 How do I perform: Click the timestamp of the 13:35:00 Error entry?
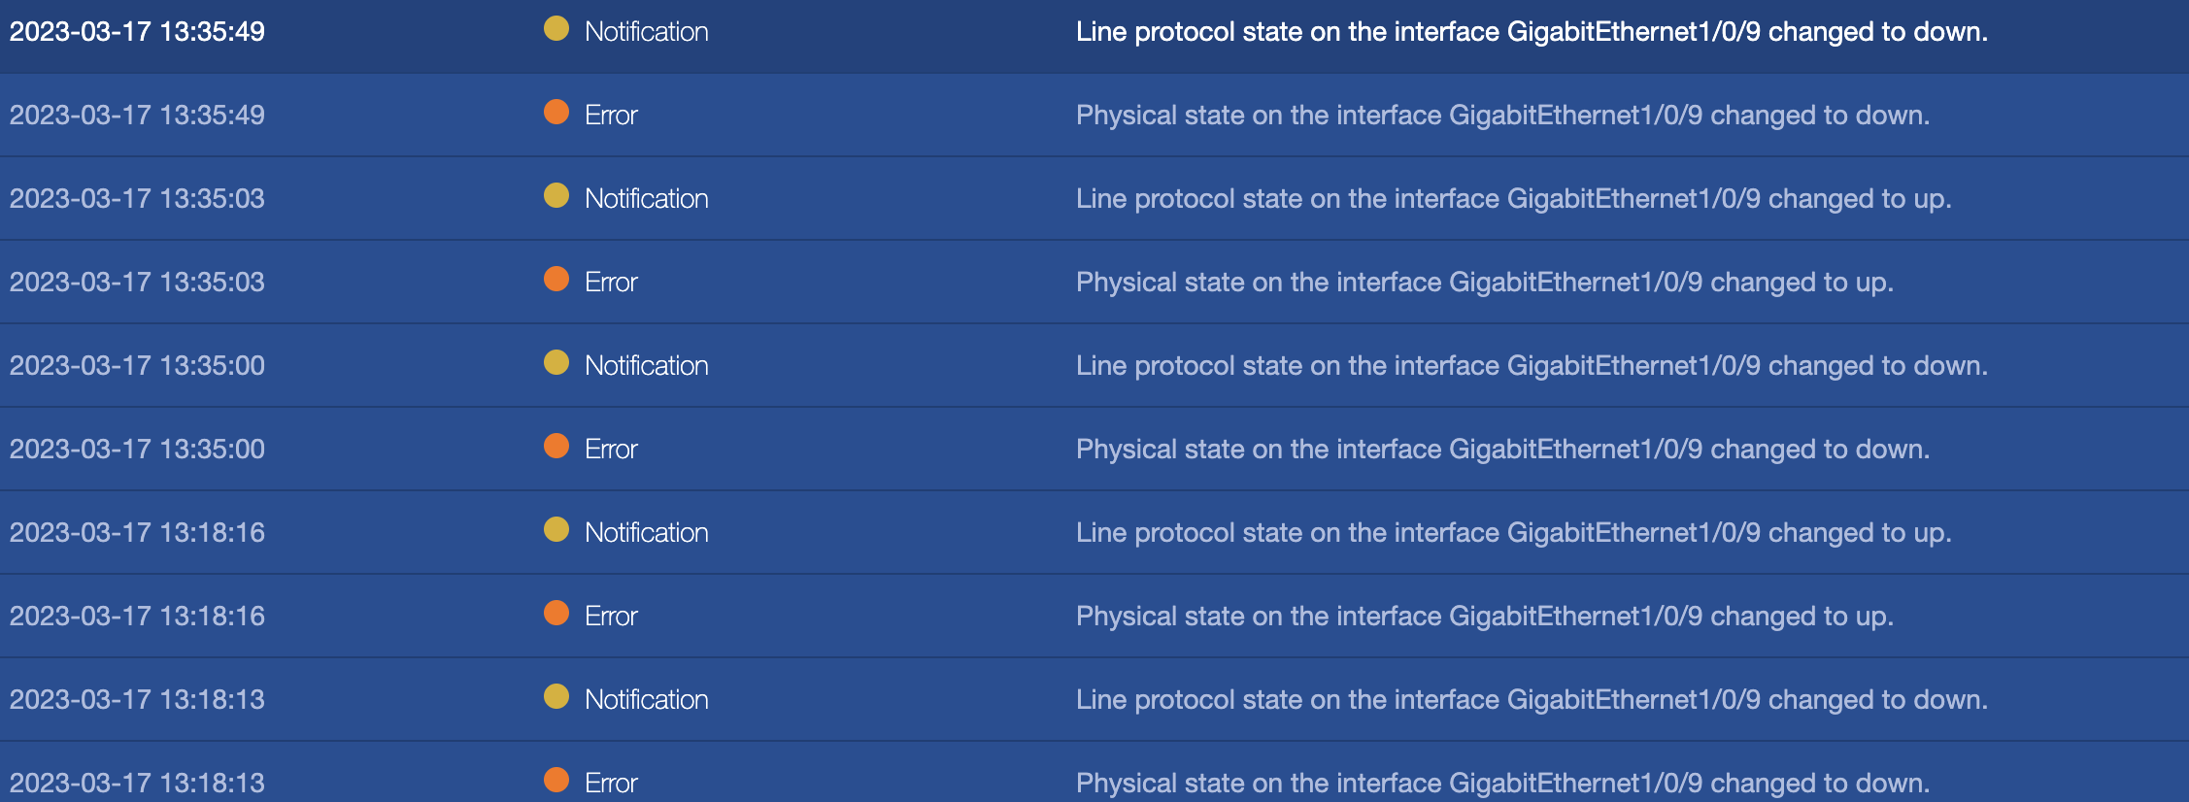coord(137,450)
